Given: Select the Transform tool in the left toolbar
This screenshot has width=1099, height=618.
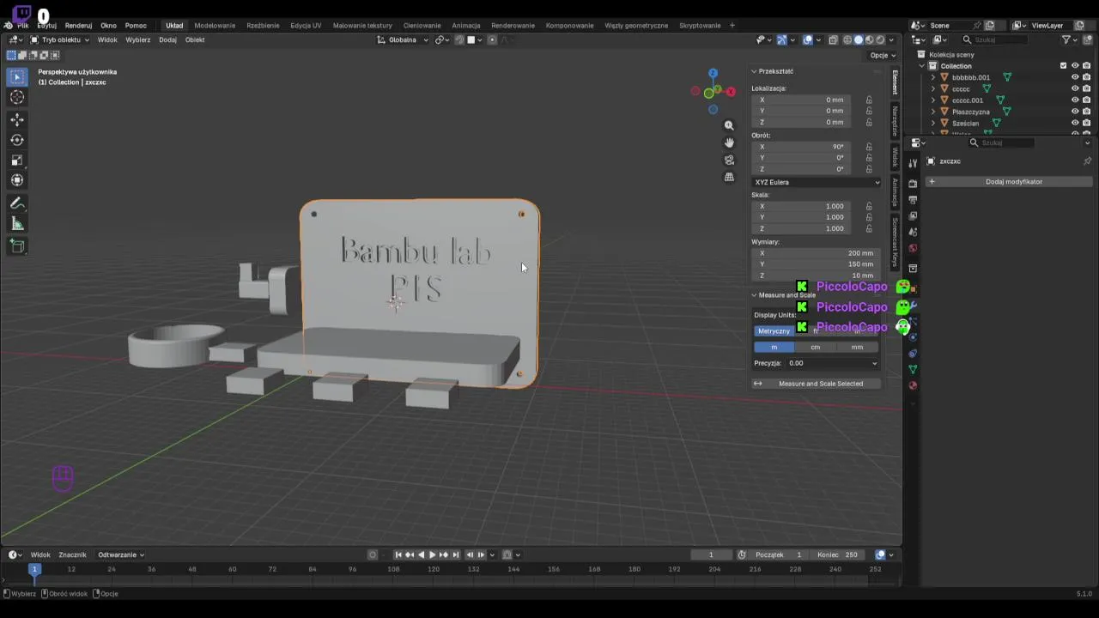Looking at the screenshot, I should point(17,180).
